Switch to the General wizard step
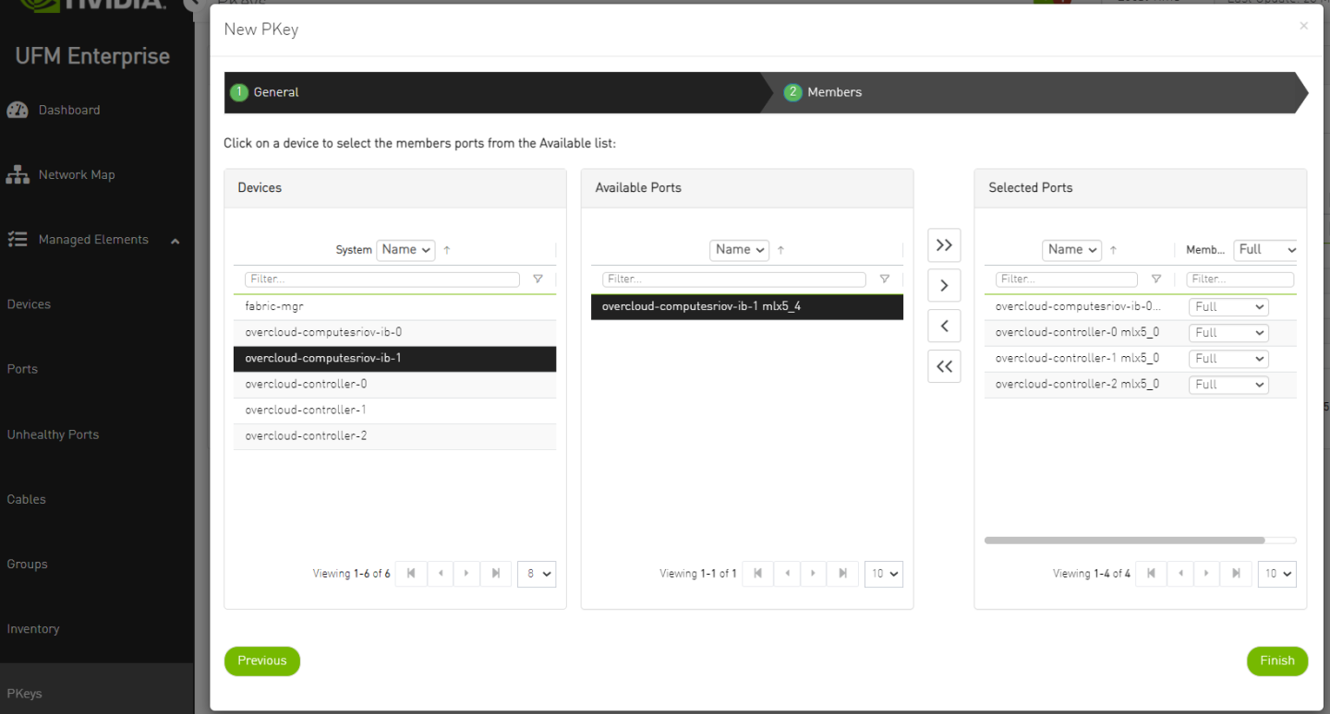The image size is (1330, 714). click(275, 92)
